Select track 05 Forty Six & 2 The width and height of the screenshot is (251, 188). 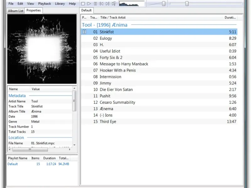pyautogui.click(x=159, y=58)
